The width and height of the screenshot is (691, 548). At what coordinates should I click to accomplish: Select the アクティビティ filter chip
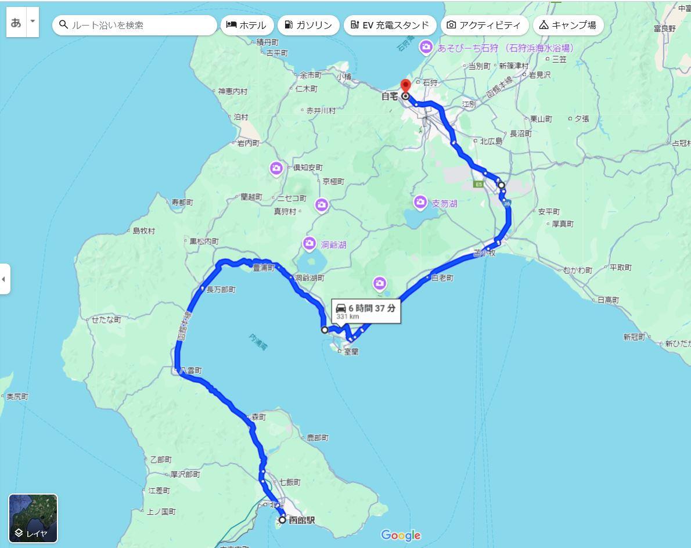pos(484,25)
